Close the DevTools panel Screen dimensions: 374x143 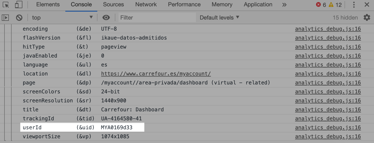coord(367,5)
